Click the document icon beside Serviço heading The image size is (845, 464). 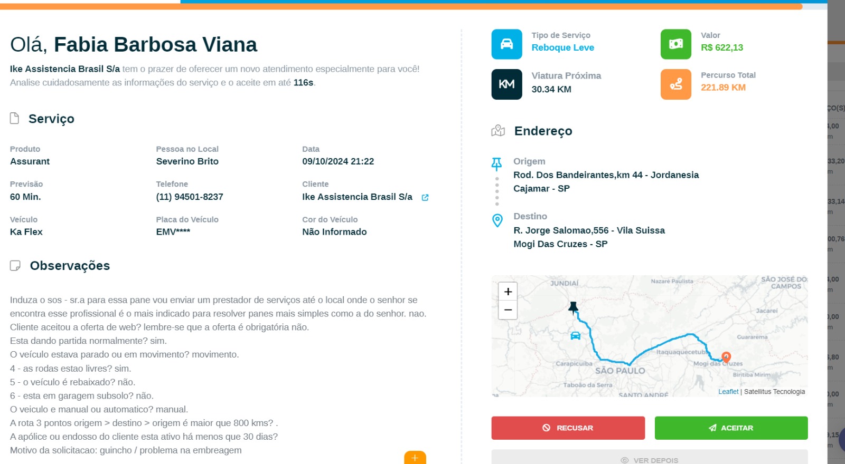15,118
